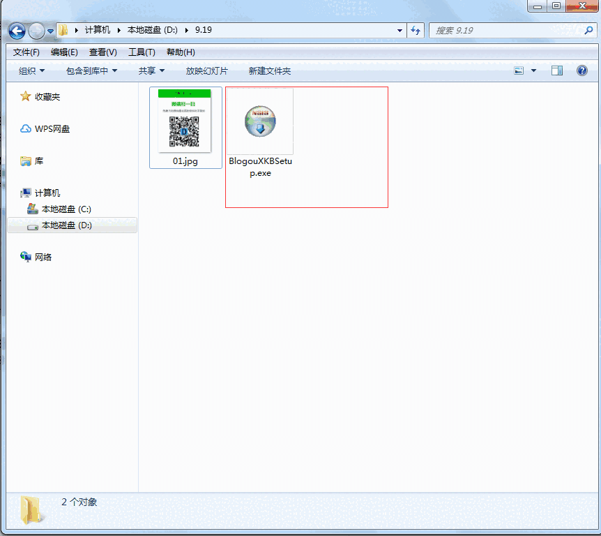This screenshot has width=601, height=536.
Task: Click the refresh icon in address bar
Action: coord(416,31)
